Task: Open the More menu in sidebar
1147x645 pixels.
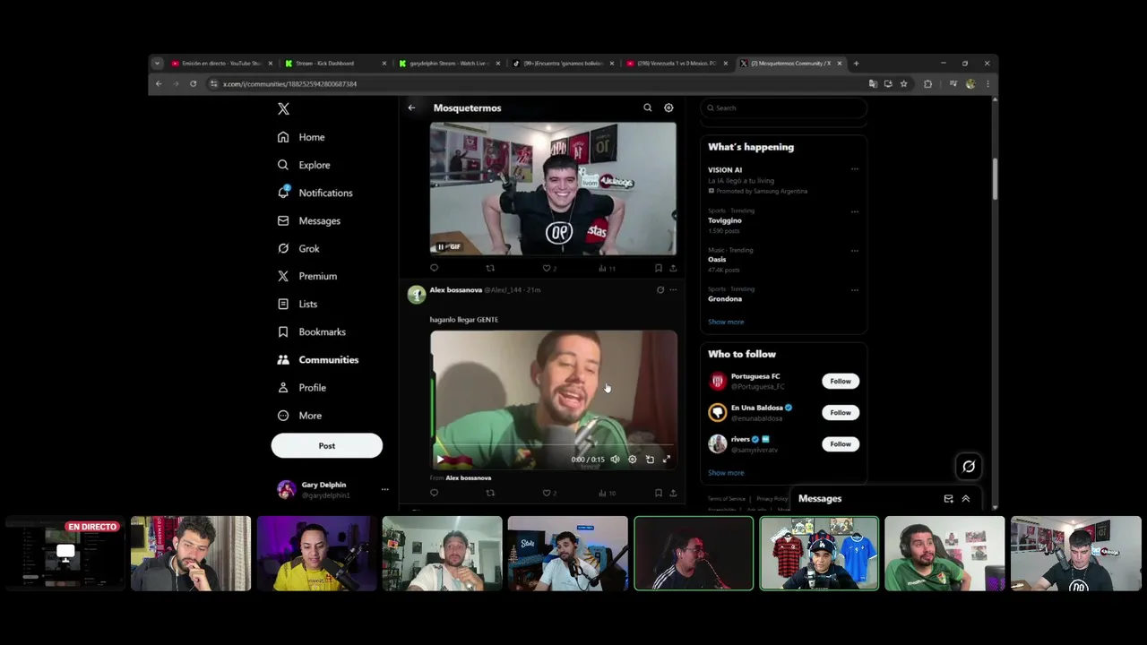Action: 298,415
